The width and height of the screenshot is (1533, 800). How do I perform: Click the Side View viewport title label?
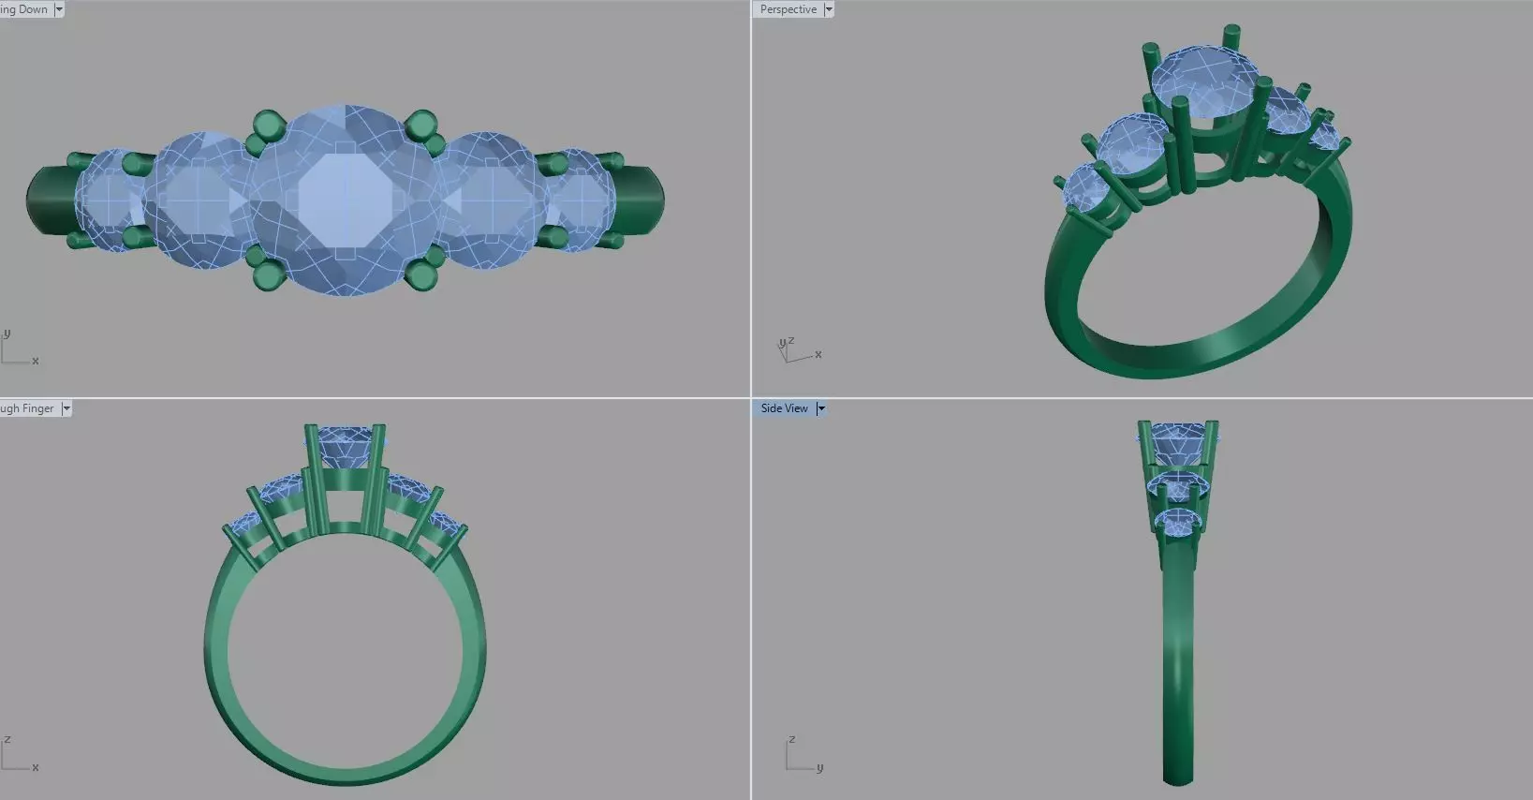click(784, 408)
